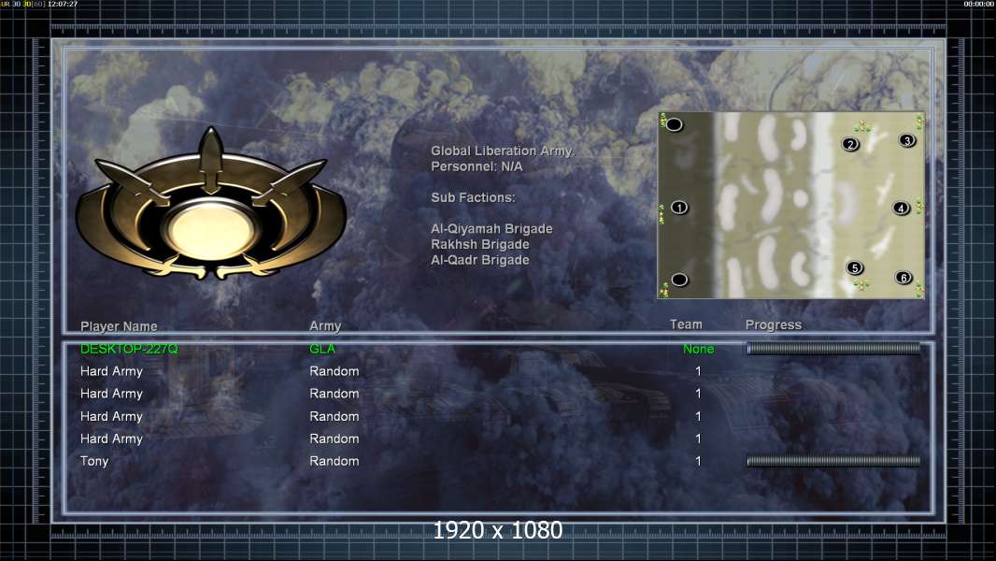996x561 pixels.
Task: Click the team value None
Action: (698, 349)
